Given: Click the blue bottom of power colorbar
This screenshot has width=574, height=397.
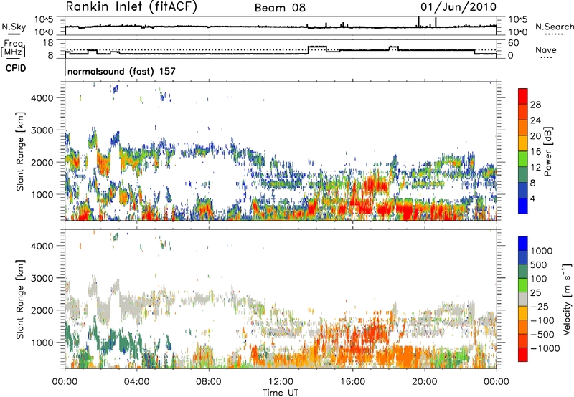Looking at the screenshot, I should (523, 206).
